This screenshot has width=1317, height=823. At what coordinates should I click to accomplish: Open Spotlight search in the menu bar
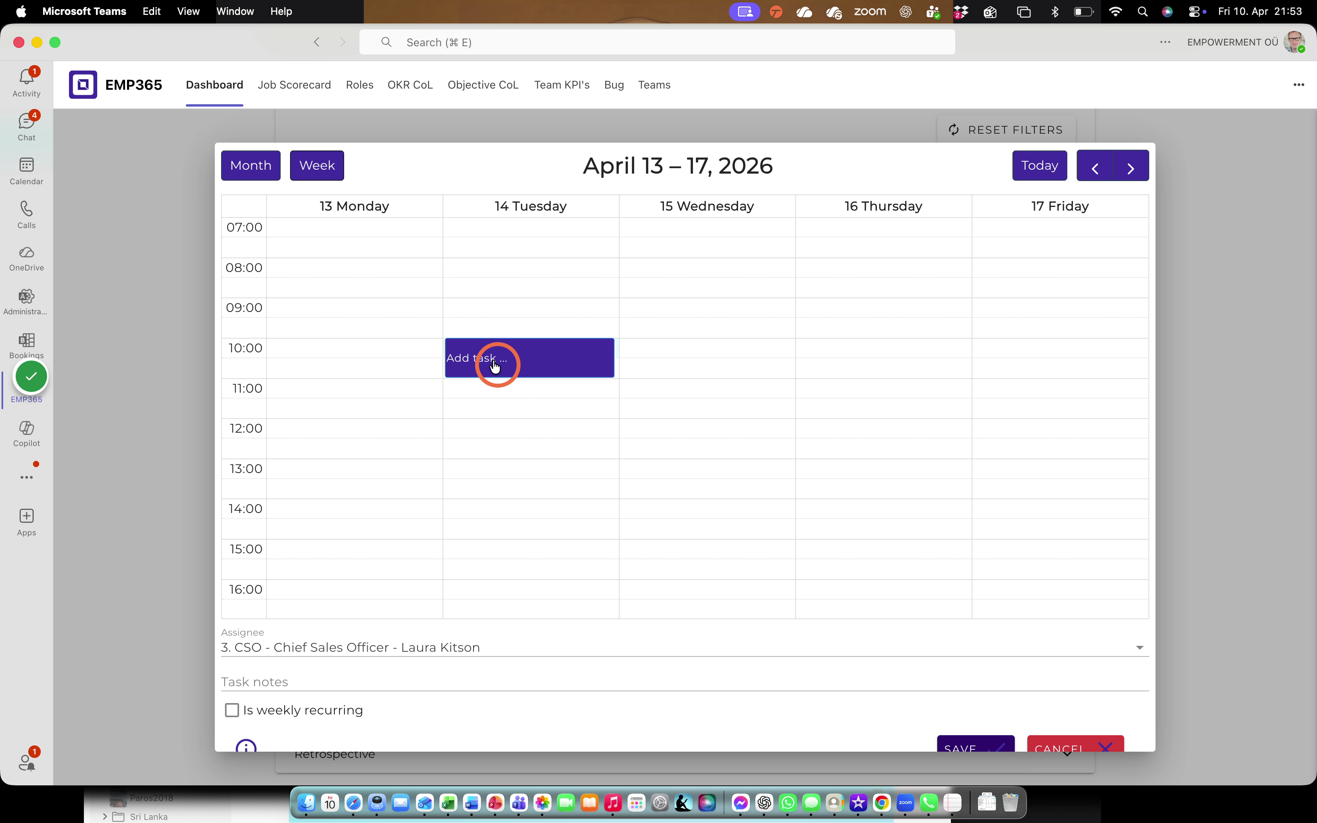pos(1142,11)
